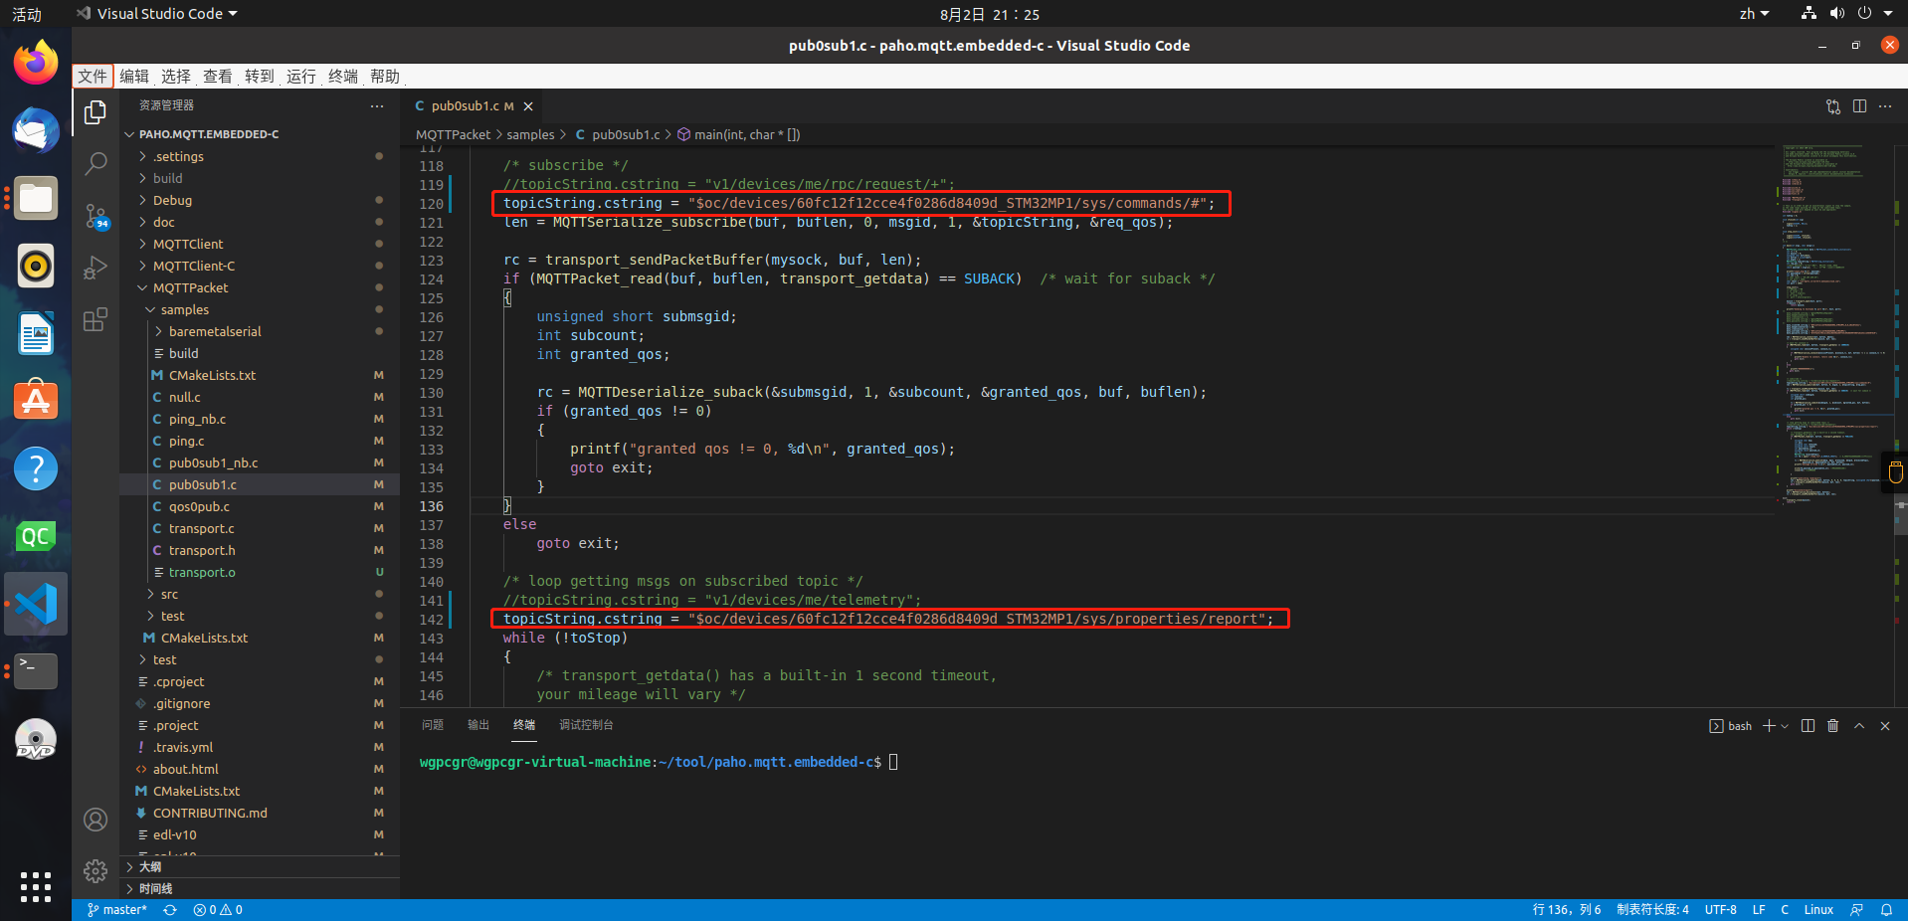Viewport: 1908px width, 921px height.
Task: Close the pub0sub1.c editor tab
Action: [x=528, y=106]
